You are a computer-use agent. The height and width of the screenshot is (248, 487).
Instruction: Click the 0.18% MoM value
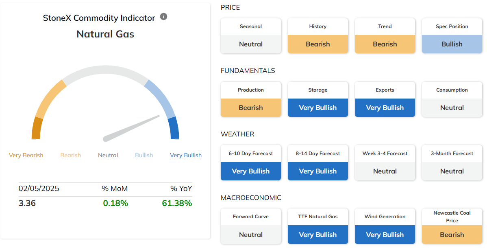pos(115,203)
